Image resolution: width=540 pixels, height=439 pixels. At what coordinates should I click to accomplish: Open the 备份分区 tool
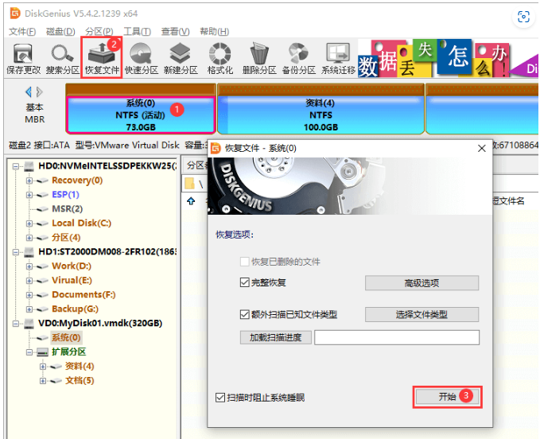[x=298, y=59]
